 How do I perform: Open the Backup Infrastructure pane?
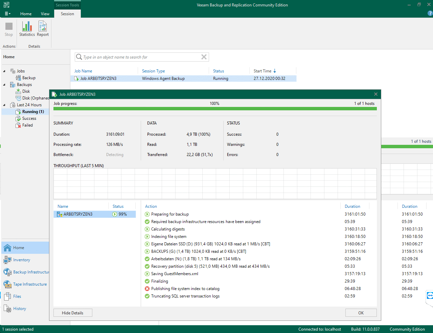[25, 272]
